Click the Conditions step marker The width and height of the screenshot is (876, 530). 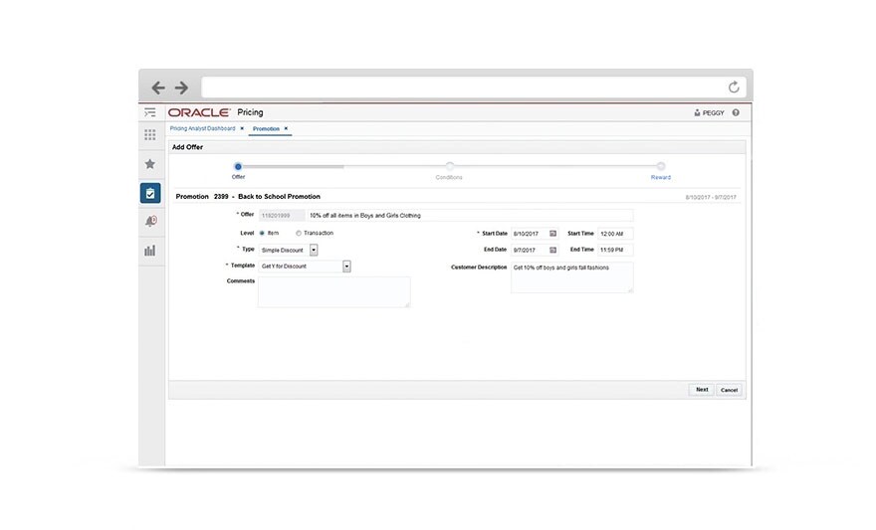pos(450,166)
